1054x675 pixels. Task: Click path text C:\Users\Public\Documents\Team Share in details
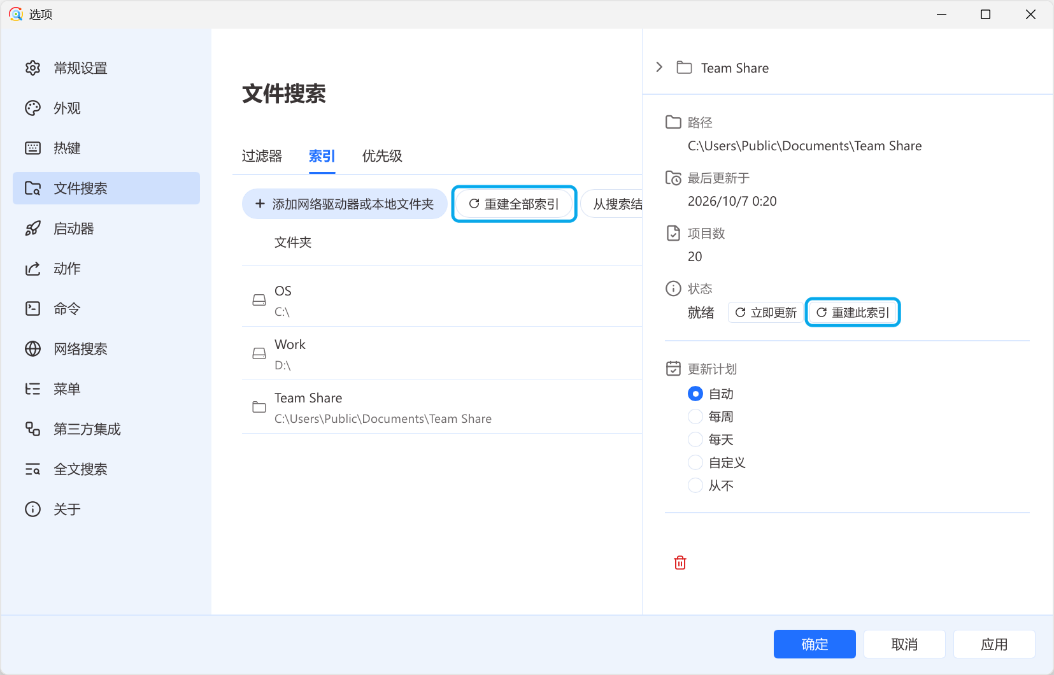[804, 146]
